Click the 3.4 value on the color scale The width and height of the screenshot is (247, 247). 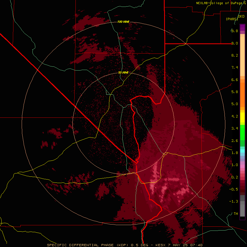235,128
